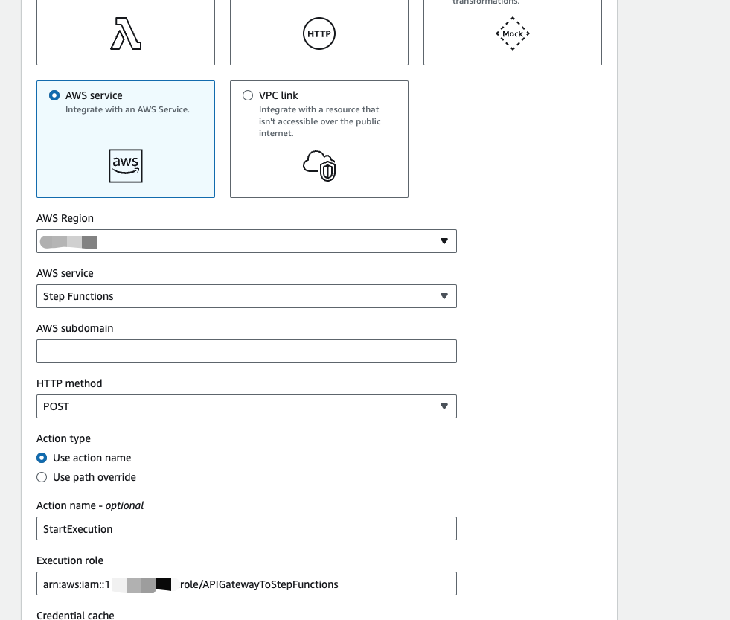Select the Lambda function integration icon

tap(126, 33)
